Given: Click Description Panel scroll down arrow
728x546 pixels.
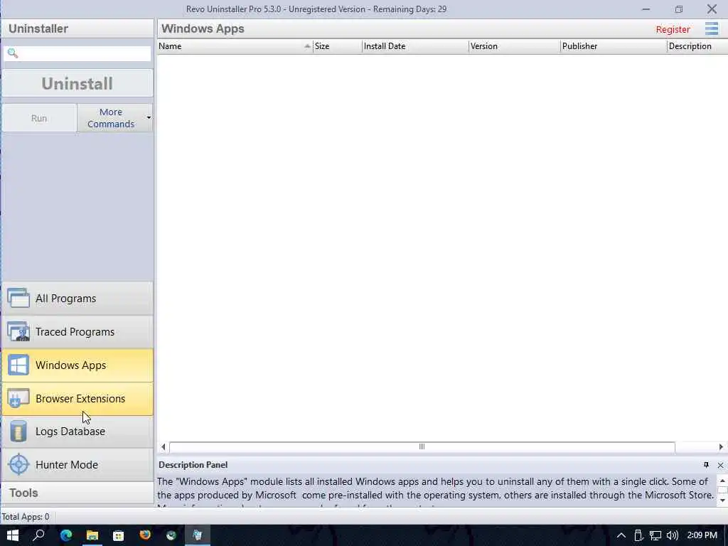Looking at the screenshot, I should click(722, 500).
